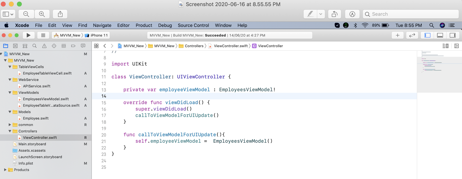Open the Find navigator magnifier icon
This screenshot has height=179, width=462.
pos(34,46)
